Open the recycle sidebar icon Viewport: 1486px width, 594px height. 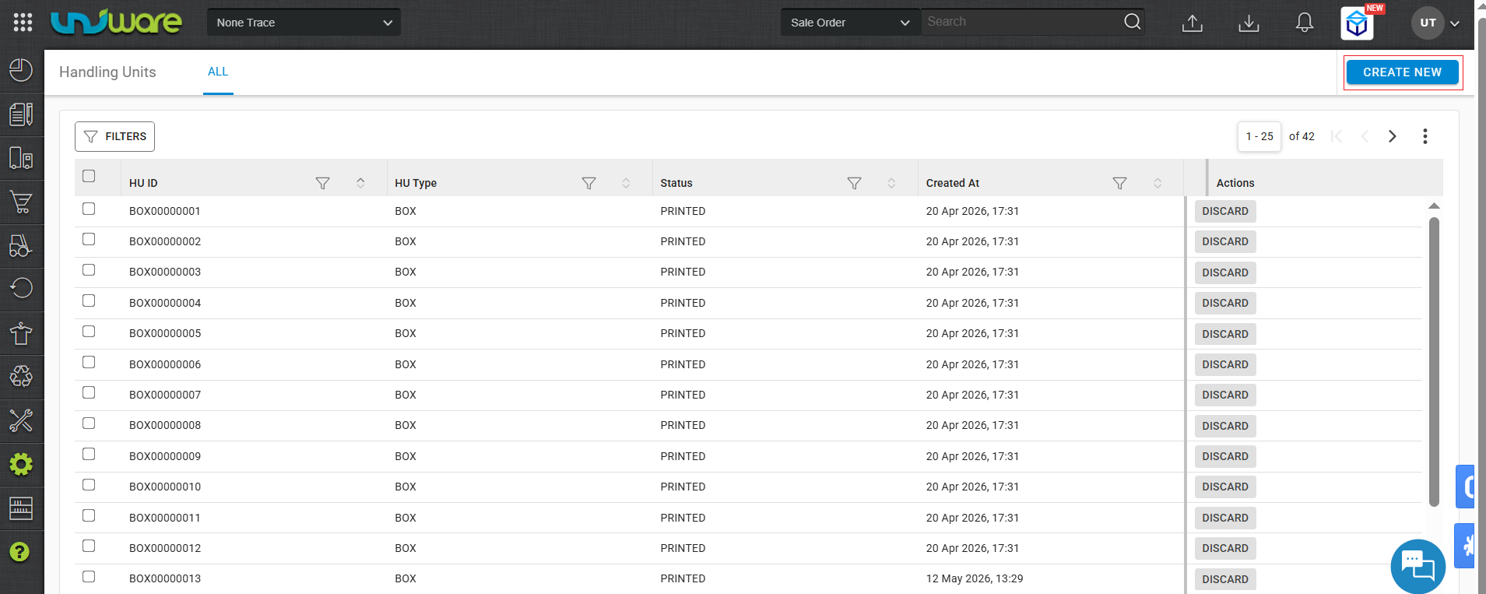[x=21, y=377]
